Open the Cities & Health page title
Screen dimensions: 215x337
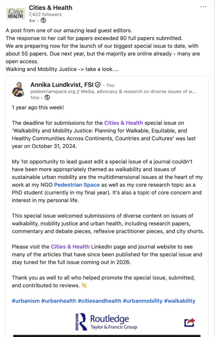point(50,8)
